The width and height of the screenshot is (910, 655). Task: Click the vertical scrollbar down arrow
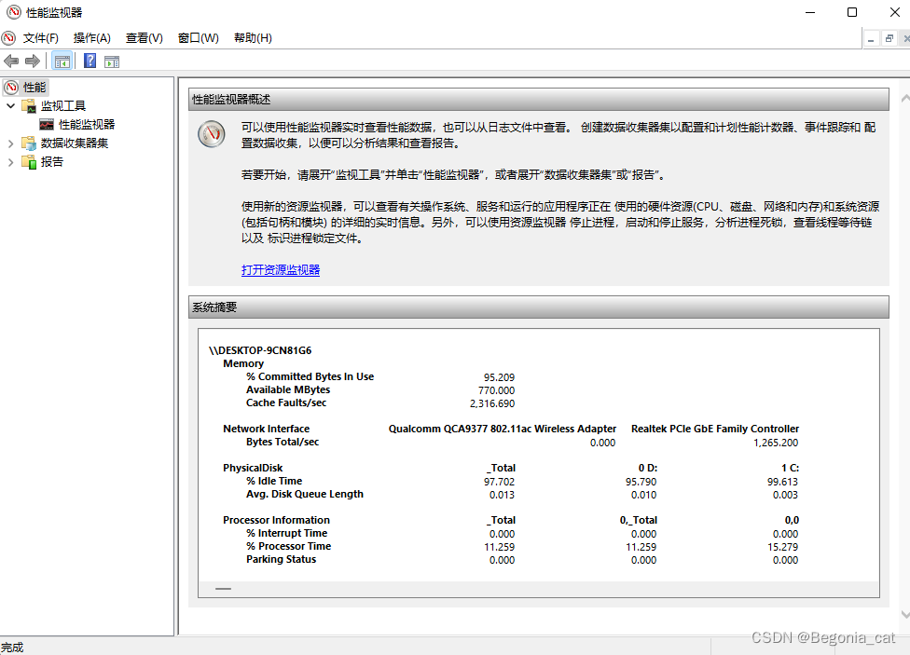[x=903, y=616]
